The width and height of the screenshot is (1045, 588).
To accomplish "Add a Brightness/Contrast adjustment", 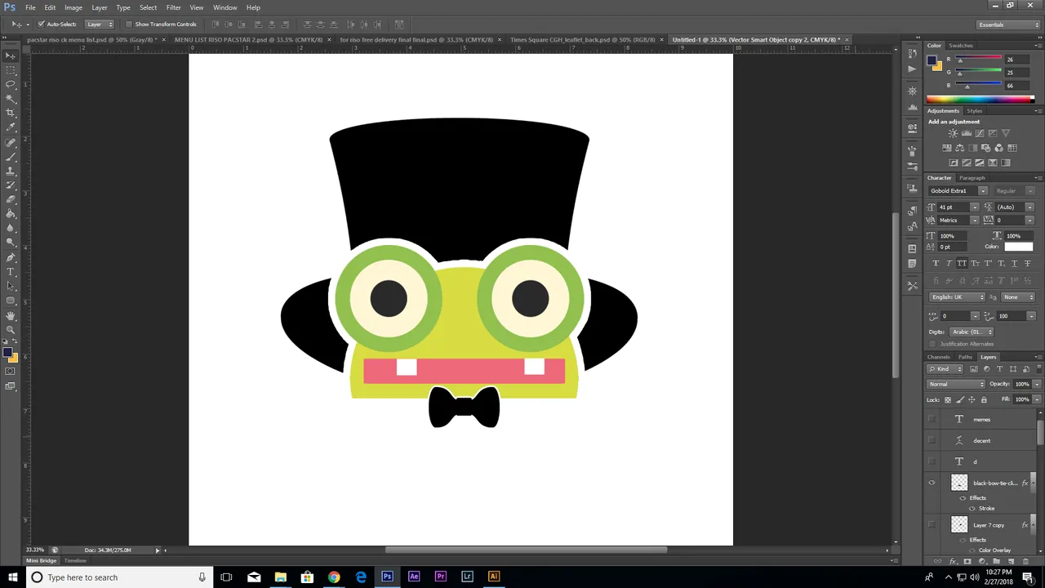I will 953,133.
